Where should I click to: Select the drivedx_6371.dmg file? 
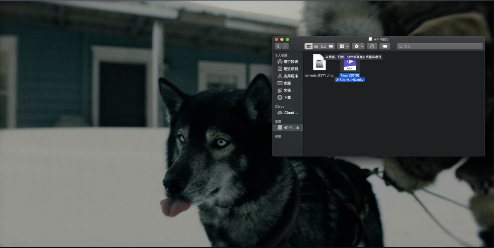pyautogui.click(x=319, y=66)
